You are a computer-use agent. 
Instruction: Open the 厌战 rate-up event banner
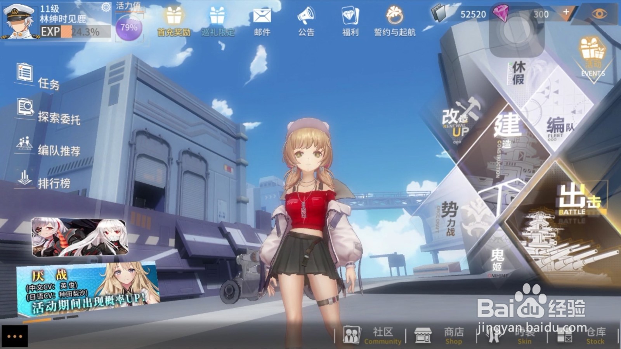pos(87,290)
